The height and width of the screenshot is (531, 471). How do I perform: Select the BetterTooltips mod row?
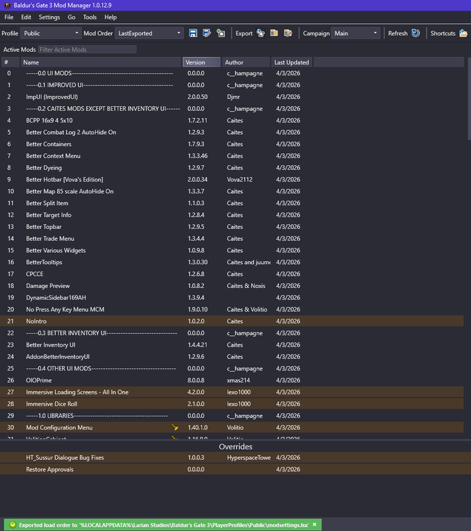232,262
